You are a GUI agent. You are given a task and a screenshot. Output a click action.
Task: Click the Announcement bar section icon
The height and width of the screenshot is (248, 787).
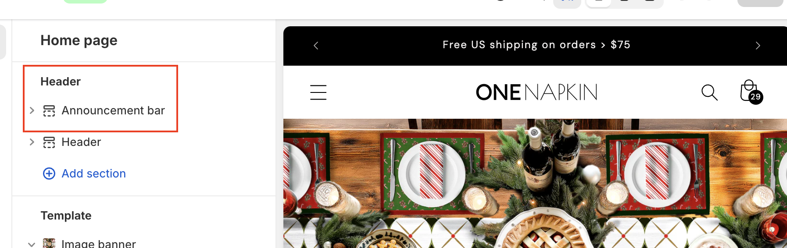49,111
